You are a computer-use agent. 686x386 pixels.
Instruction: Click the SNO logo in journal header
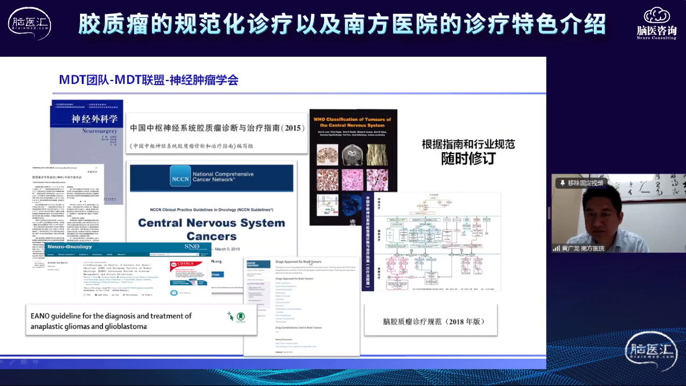[192, 247]
